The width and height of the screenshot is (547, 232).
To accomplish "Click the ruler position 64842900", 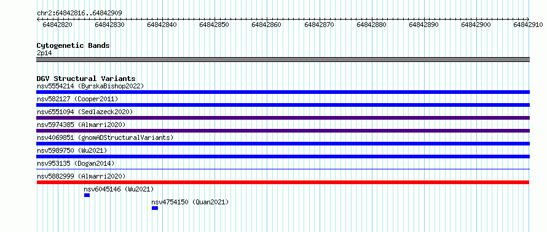I will coord(476,25).
